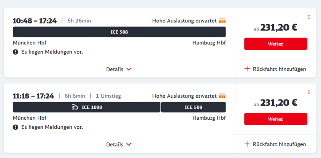Select Weiter for the 10:48 direct connection
This screenshot has height=158, width=321.
pyautogui.click(x=276, y=44)
